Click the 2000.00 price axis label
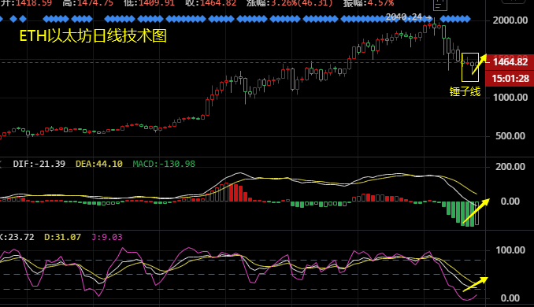 (x=510, y=20)
